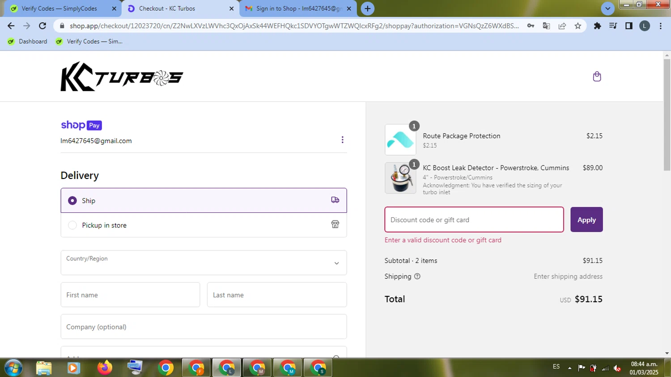Viewport: 671px width, 377px height.
Task: Click the KC Turbos logo
Action: (x=122, y=76)
